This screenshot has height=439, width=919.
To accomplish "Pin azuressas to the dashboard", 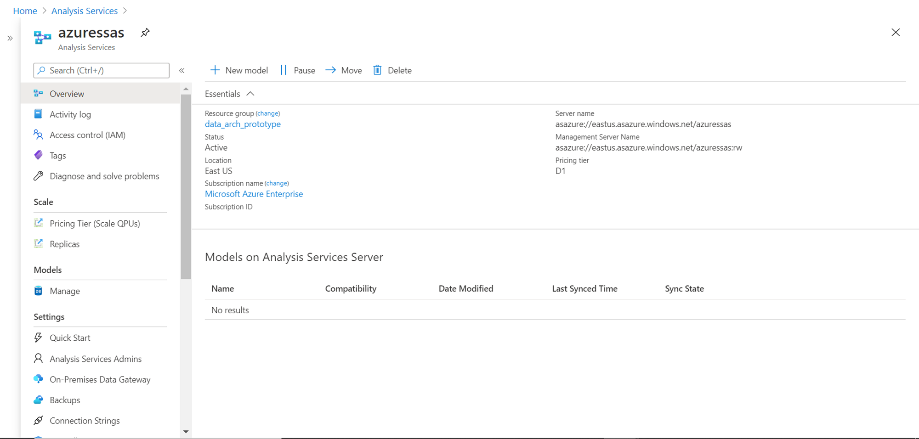I will click(x=145, y=33).
